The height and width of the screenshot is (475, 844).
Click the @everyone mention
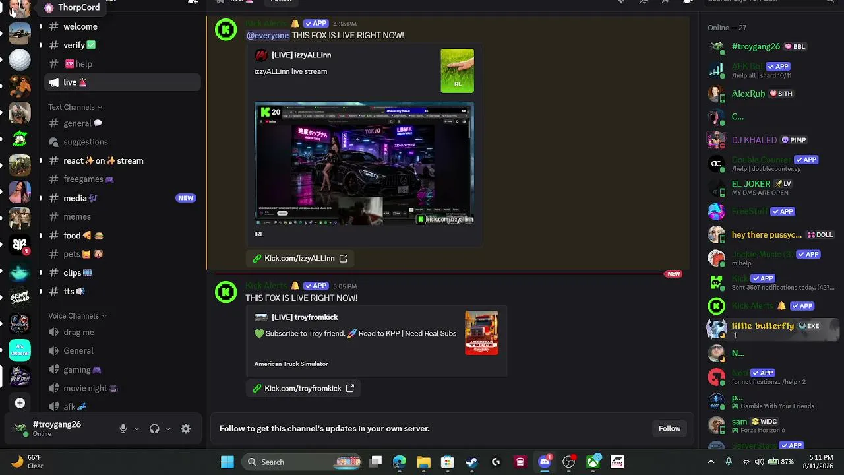click(x=268, y=36)
